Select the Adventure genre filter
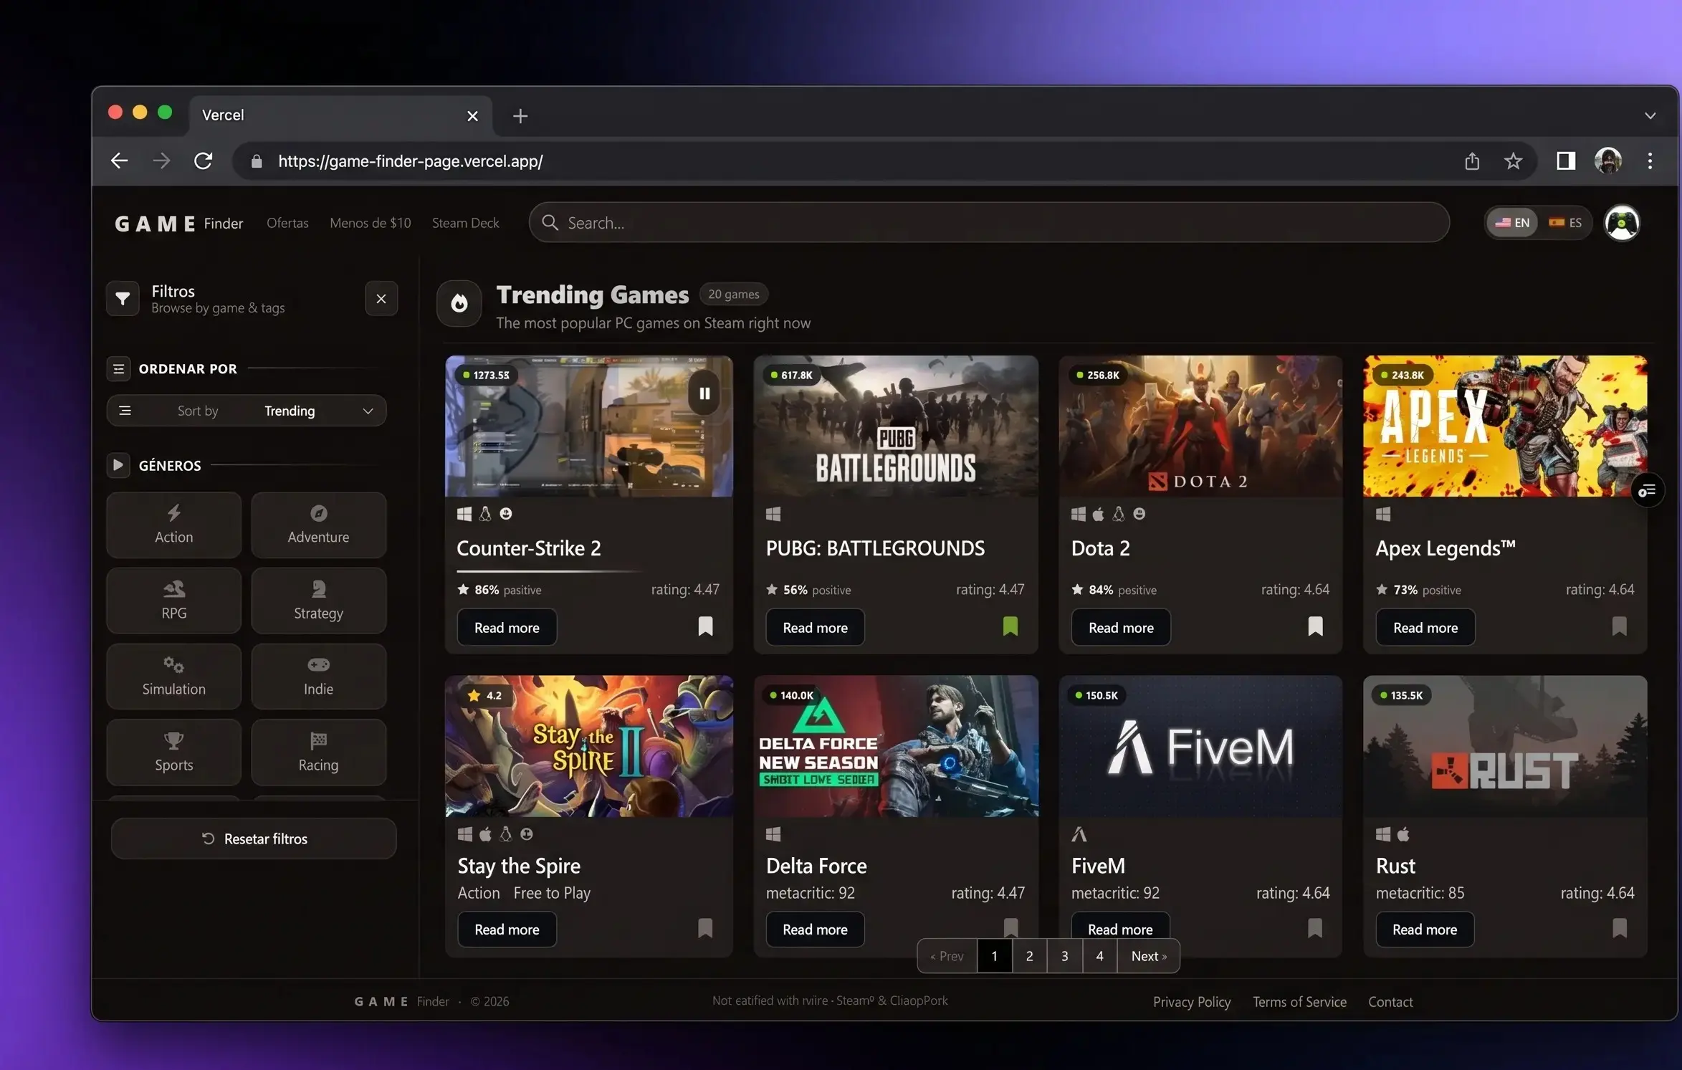This screenshot has width=1682, height=1070. [319, 525]
